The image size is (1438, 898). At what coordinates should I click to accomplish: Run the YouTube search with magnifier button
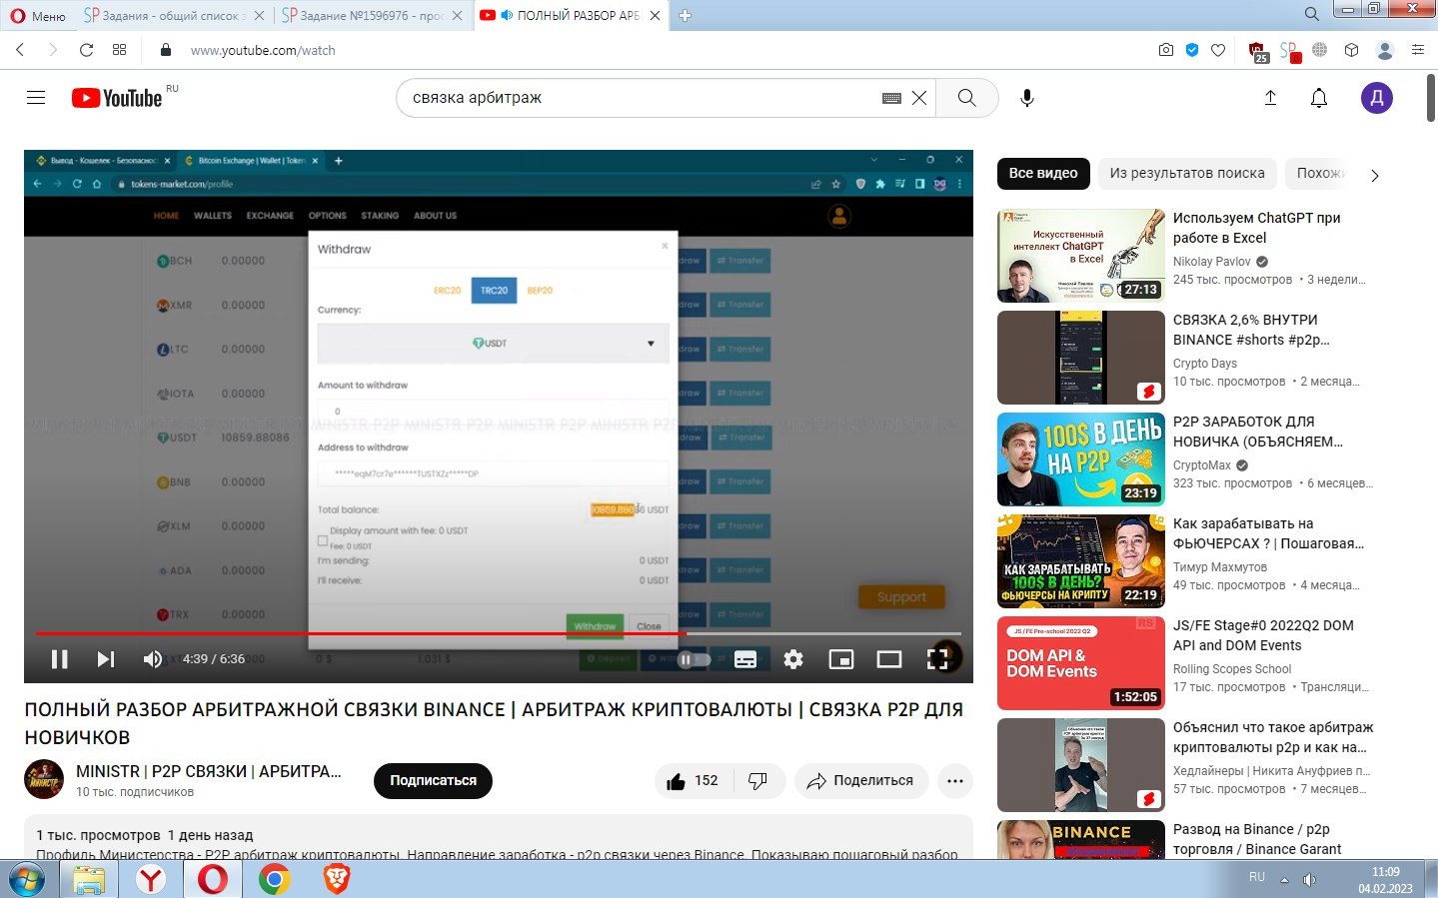pos(966,98)
